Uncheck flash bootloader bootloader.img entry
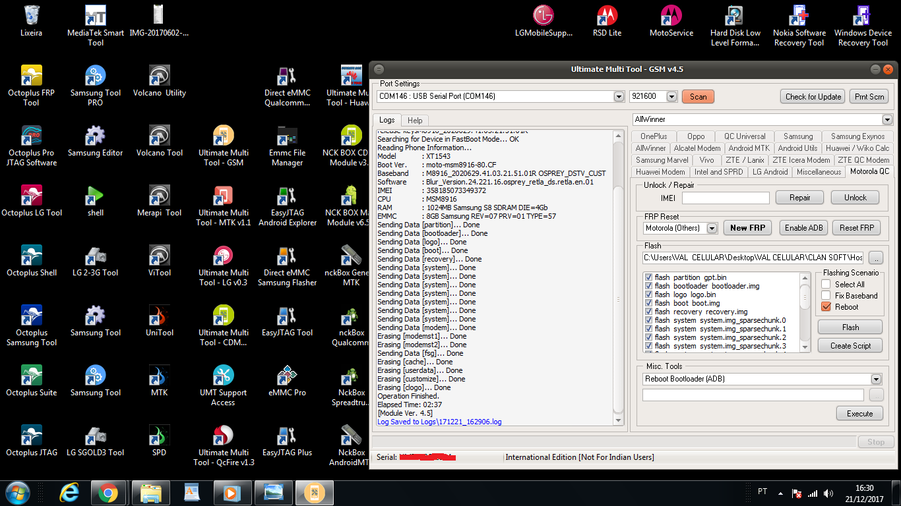Viewport: 901px width, 506px height. click(649, 286)
